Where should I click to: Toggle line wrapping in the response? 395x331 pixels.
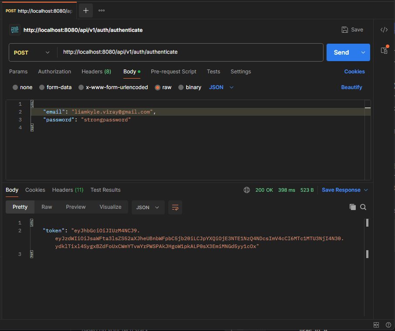point(175,207)
